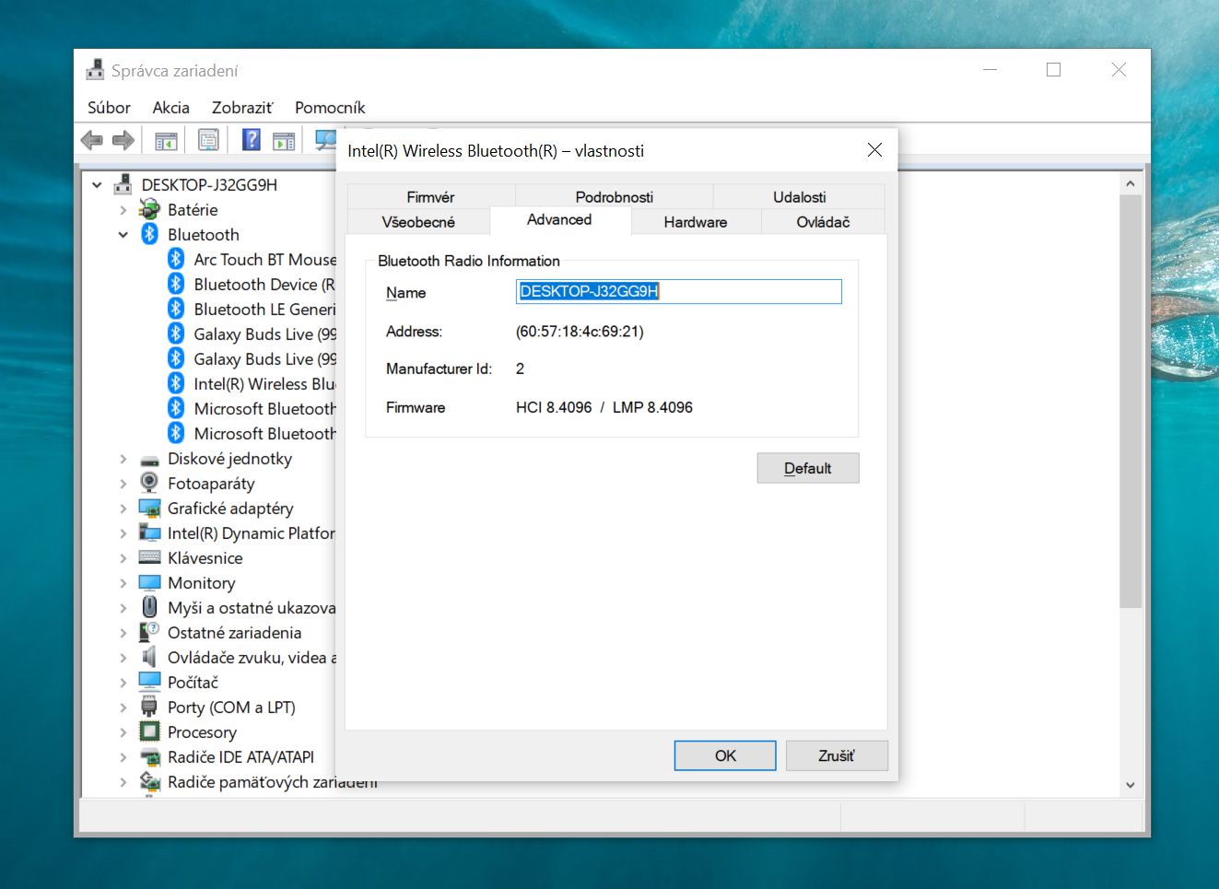Screen dimensions: 1219x889
Task: Select the Procesory processor icon
Action: pyautogui.click(x=149, y=731)
